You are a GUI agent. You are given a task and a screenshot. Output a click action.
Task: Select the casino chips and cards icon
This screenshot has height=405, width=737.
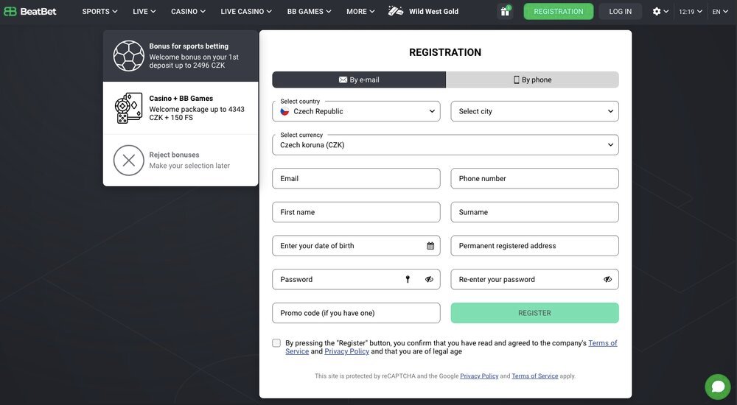(x=129, y=108)
